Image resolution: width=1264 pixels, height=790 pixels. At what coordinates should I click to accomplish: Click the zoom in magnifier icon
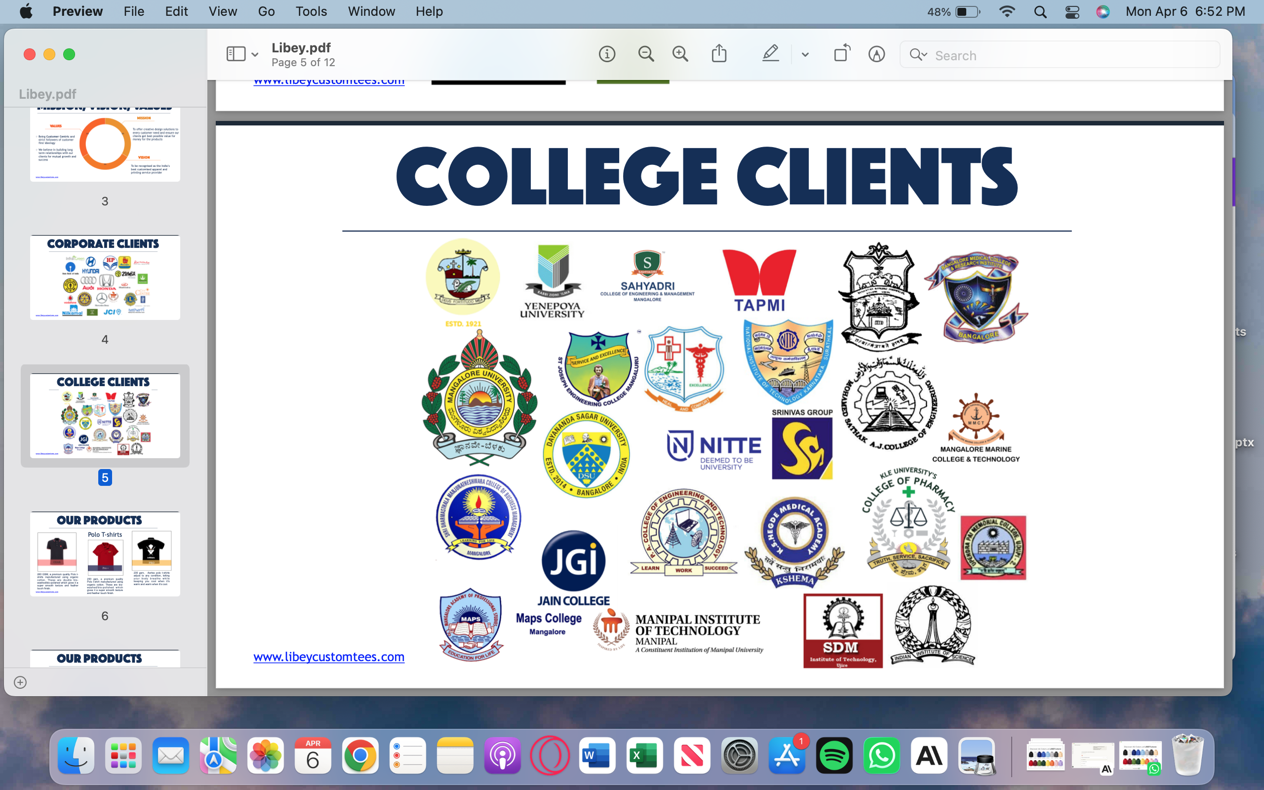[x=680, y=54]
